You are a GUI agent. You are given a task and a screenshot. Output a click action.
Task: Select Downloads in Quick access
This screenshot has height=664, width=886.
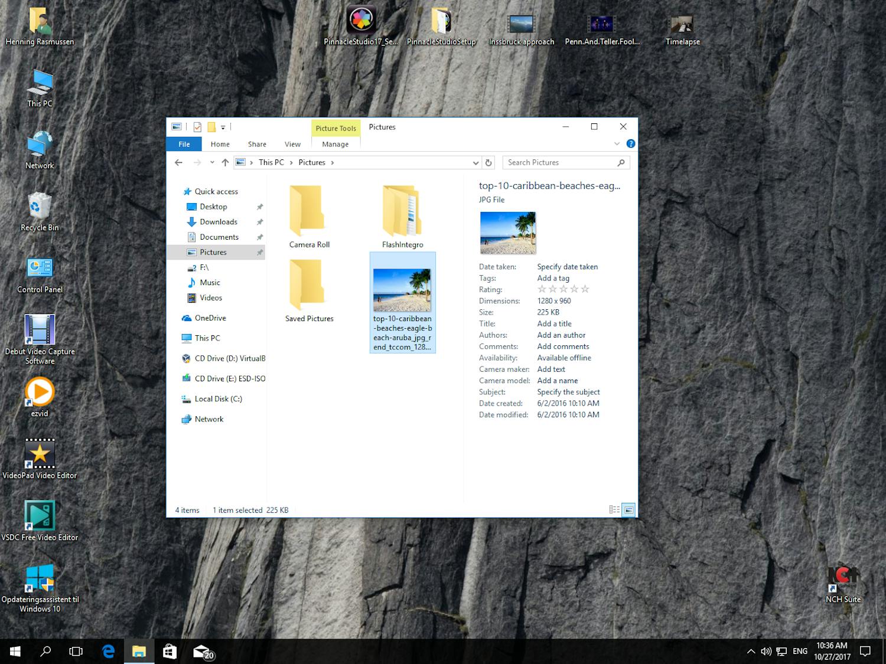pos(218,222)
